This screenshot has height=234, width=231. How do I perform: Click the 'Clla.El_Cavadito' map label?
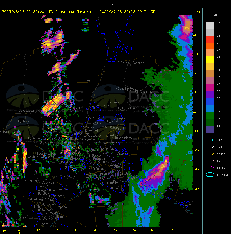(140, 92)
